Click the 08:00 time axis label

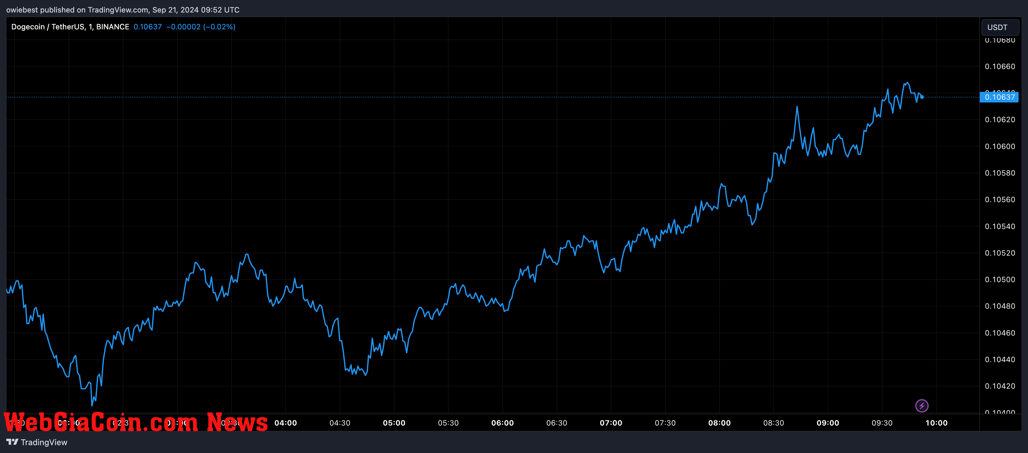[x=720, y=423]
